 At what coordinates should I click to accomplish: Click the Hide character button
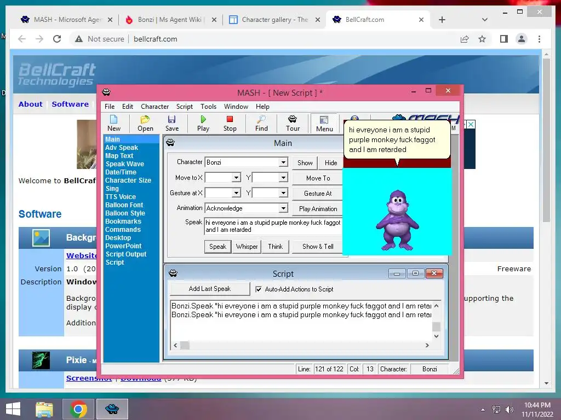331,163
